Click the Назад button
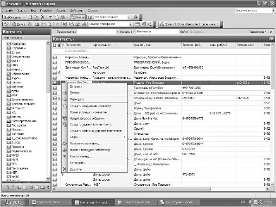Image resolution: width=276 pixels, height=207 pixels. tap(19, 24)
